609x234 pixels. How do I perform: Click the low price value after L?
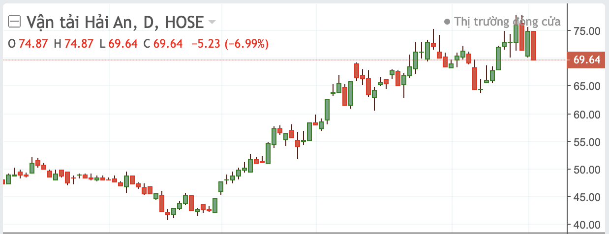pyautogui.click(x=123, y=44)
